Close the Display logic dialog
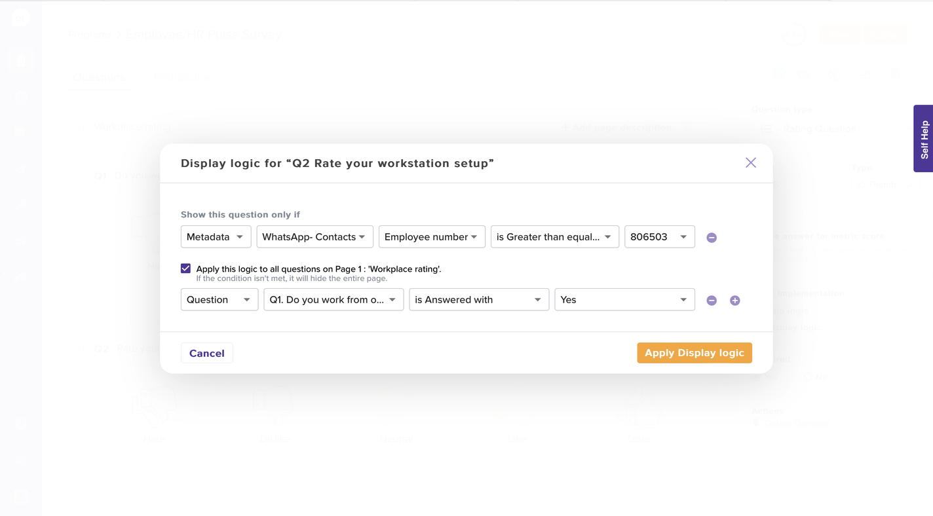The width and height of the screenshot is (933, 516). pyautogui.click(x=750, y=163)
